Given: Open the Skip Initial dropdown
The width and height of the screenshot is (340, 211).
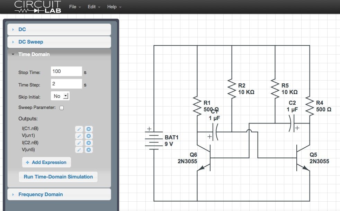Looking at the screenshot, I should click(x=60, y=96).
